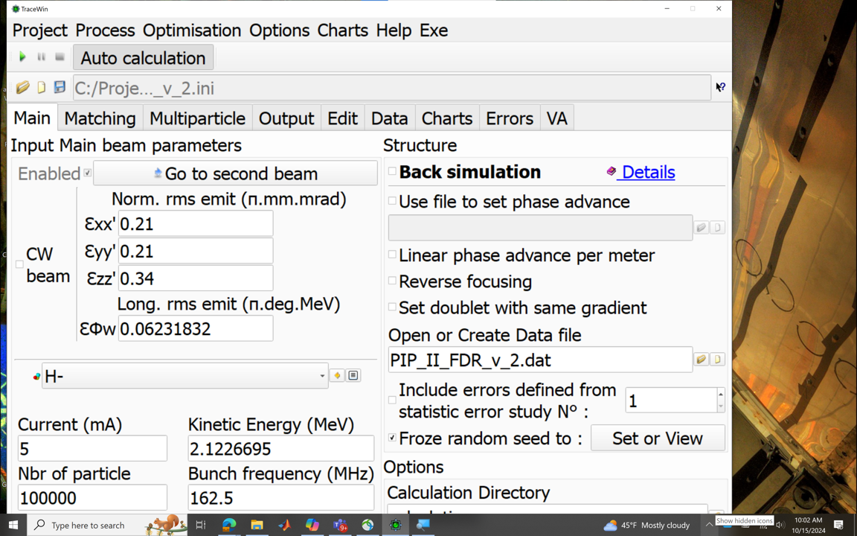Screen dimensions: 857x536
Task: Open the Help menu
Action: (394, 30)
